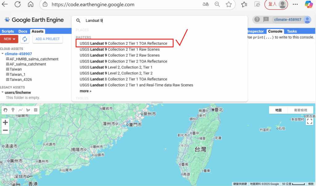Screen dimensions: 316x186
Task: Switch to the Scripts tab
Action: point(8,31)
